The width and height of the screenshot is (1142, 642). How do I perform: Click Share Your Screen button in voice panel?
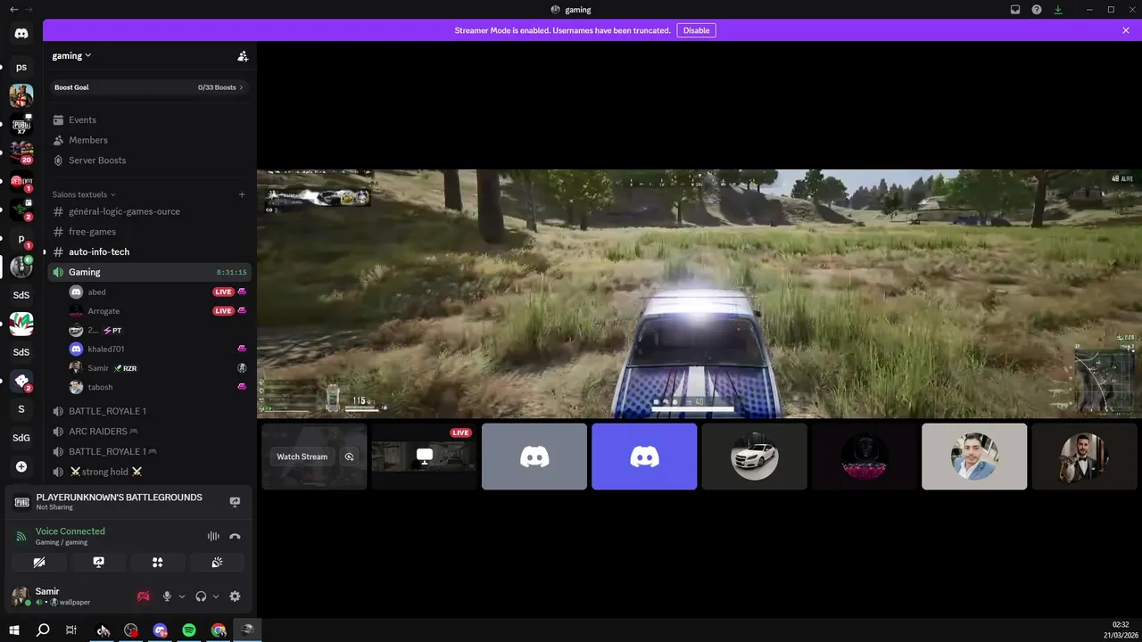[x=98, y=563]
